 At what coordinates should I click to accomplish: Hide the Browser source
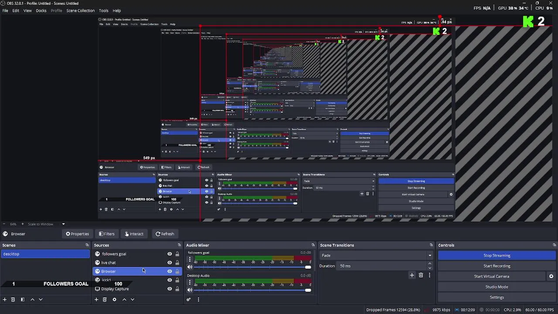(170, 271)
